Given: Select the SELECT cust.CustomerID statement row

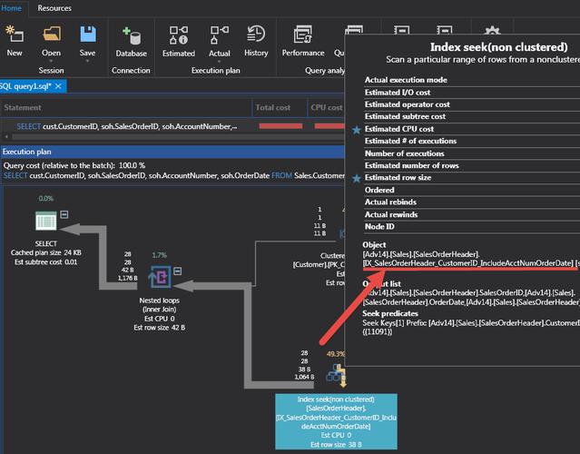Looking at the screenshot, I should (126, 126).
